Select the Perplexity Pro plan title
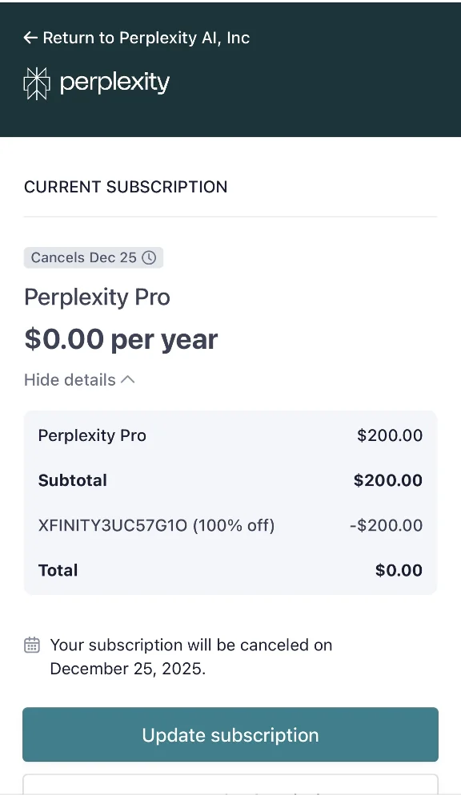 click(96, 297)
